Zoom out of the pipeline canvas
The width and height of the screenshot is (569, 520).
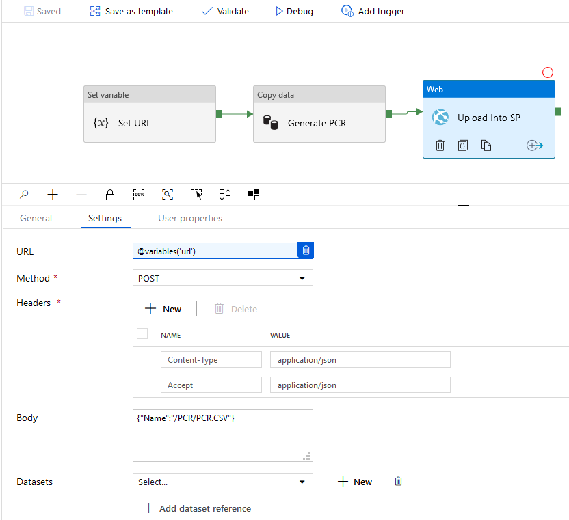(81, 195)
